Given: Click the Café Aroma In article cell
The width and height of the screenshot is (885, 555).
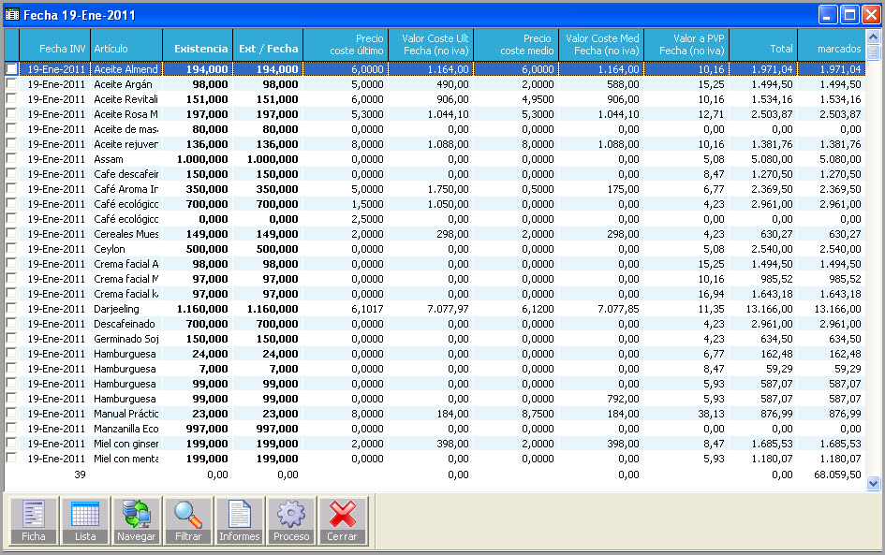Looking at the screenshot, I should tap(125, 189).
